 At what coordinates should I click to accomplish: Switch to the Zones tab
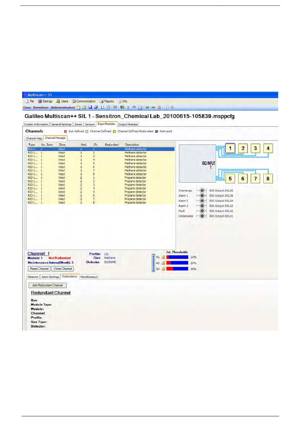78,124
